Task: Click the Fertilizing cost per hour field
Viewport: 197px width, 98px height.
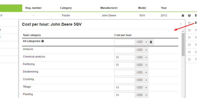Action: click(x=125, y=65)
